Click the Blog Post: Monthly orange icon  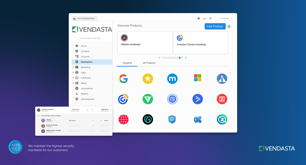coord(43,126)
